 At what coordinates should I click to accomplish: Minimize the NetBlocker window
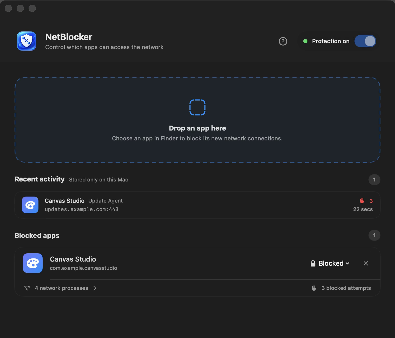[x=20, y=8]
